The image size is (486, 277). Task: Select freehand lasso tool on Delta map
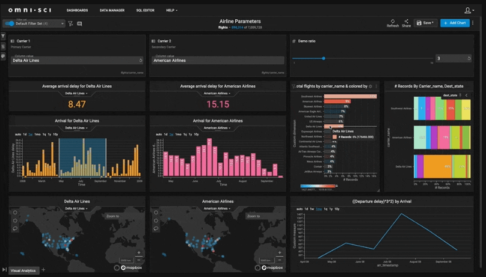pos(15,228)
